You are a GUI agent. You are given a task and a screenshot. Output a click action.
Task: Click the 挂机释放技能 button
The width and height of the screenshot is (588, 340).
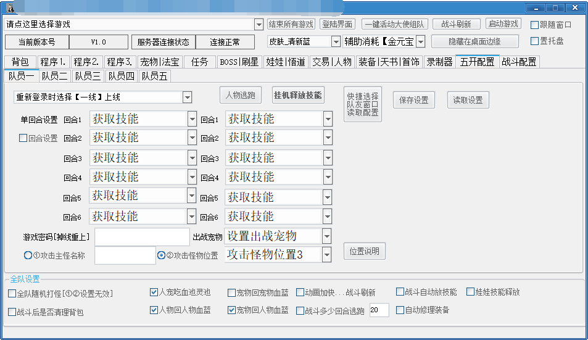pyautogui.click(x=298, y=95)
